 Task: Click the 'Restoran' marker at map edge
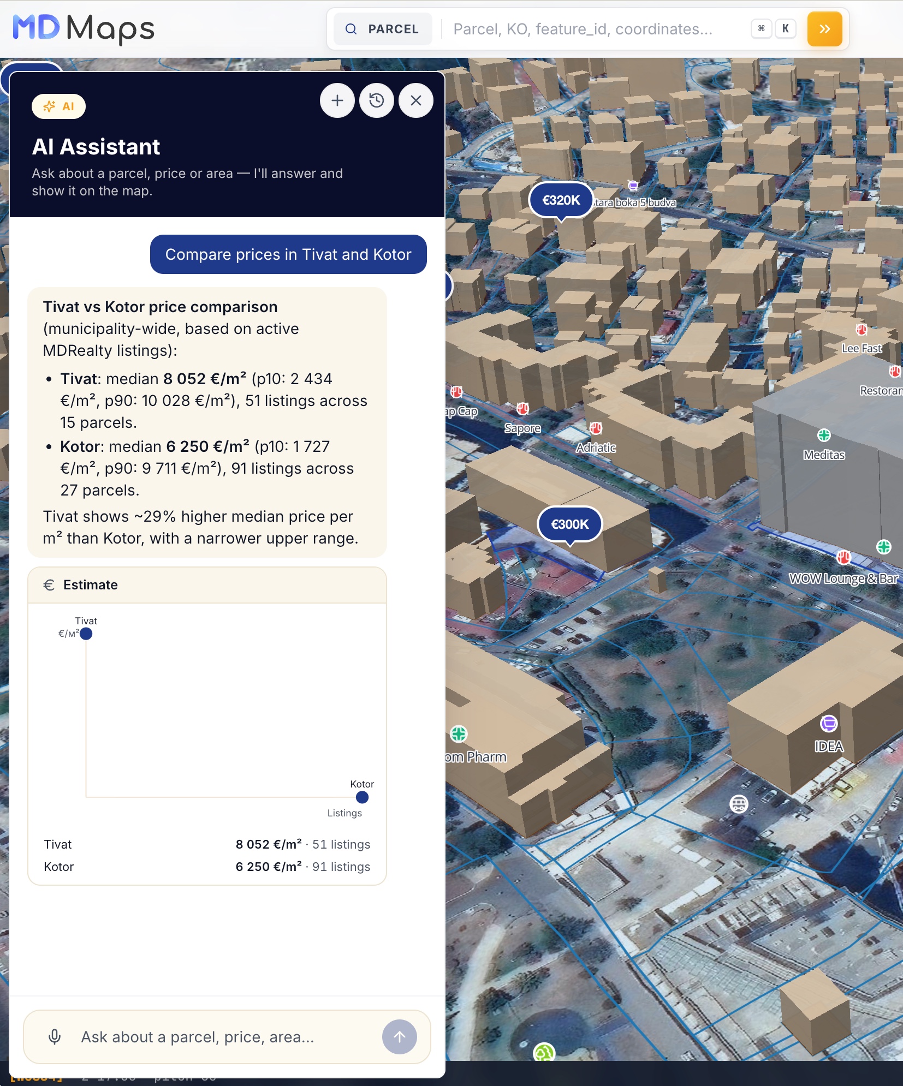click(x=894, y=372)
